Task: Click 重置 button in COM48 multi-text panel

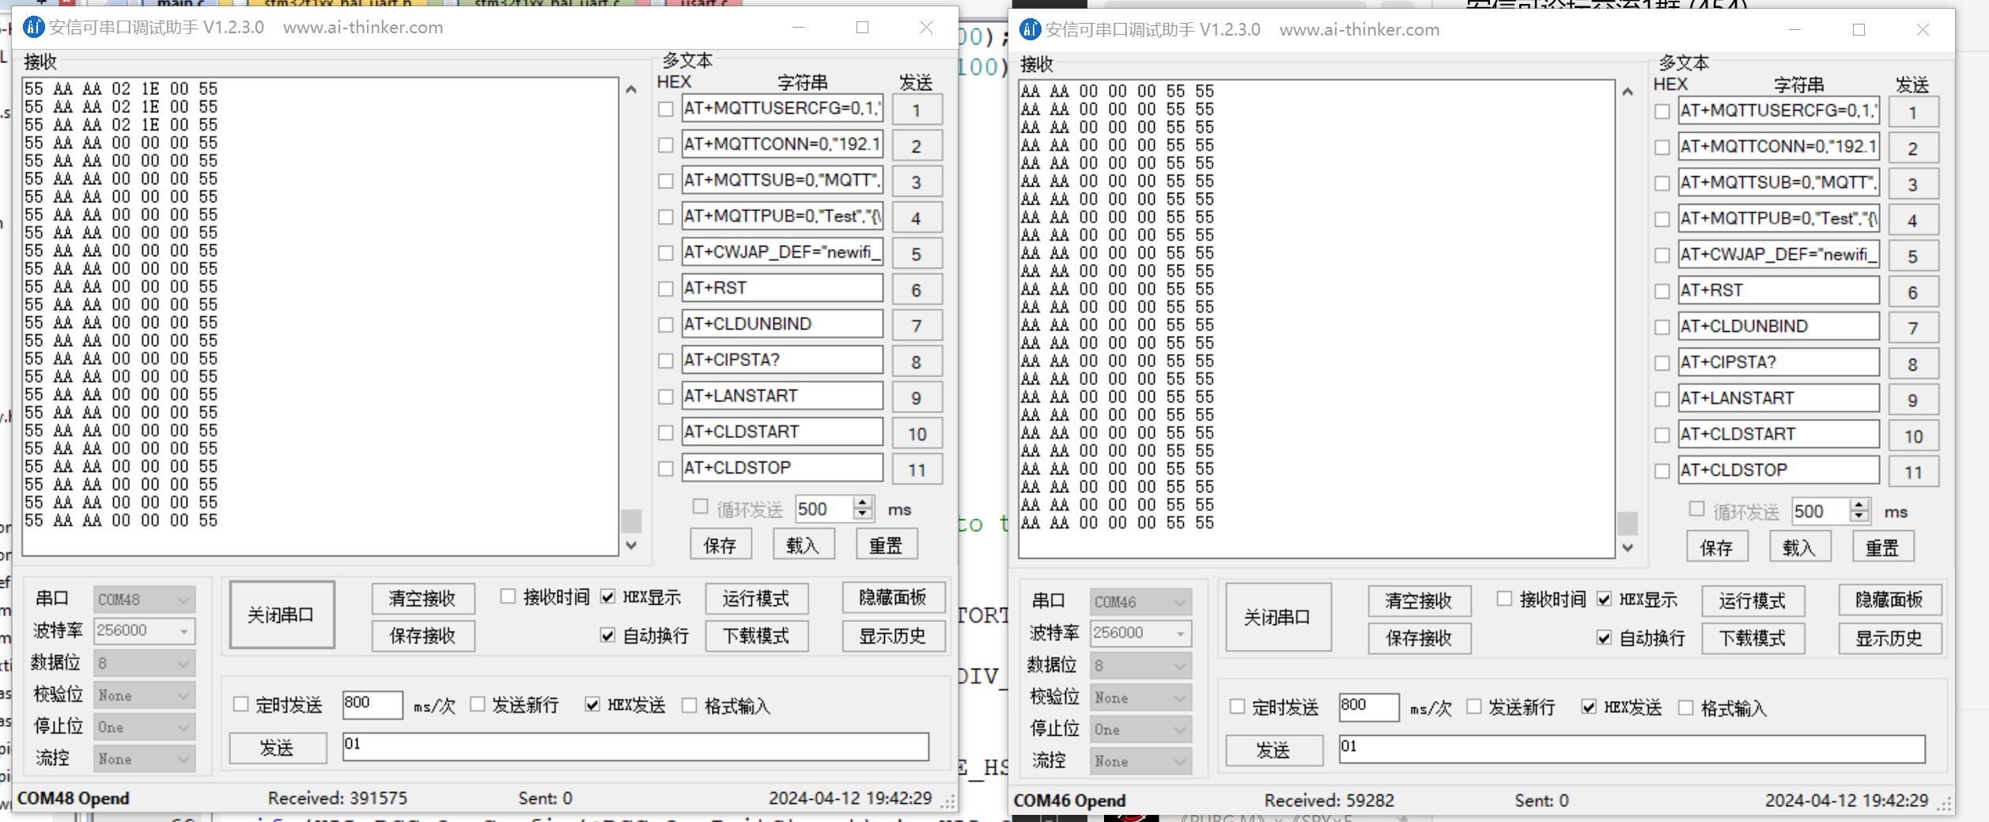Action: (887, 545)
